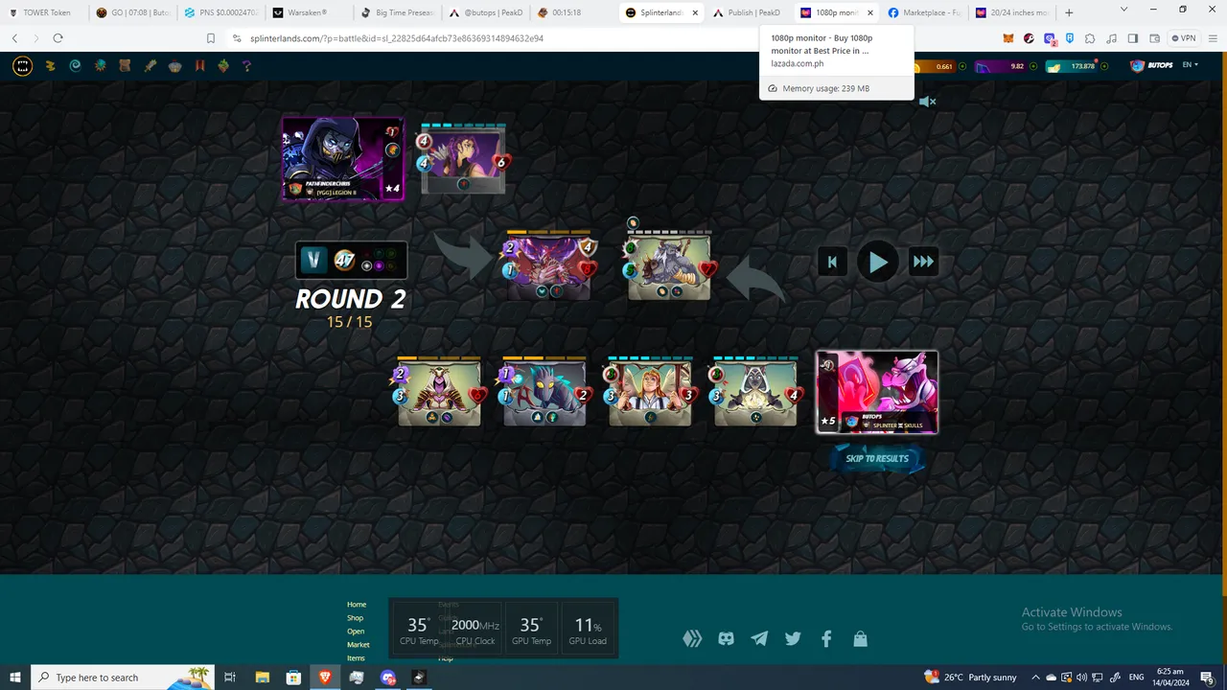Switch to the TOWER Token browser tab
Viewport: 1227px width, 690px height.
pos(45,12)
